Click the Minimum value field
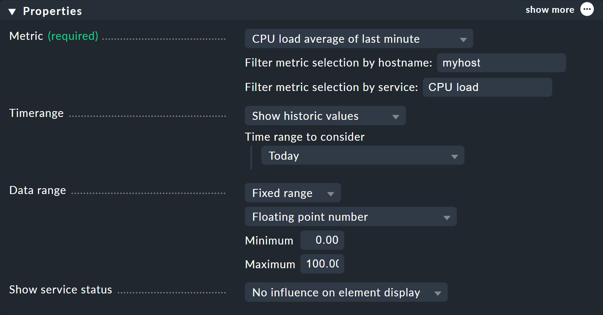The width and height of the screenshot is (603, 315). coord(322,240)
